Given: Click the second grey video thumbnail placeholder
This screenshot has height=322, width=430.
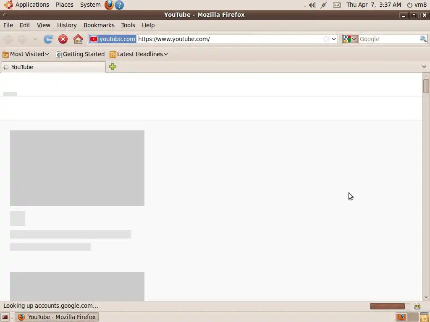Looking at the screenshot, I should (77, 286).
